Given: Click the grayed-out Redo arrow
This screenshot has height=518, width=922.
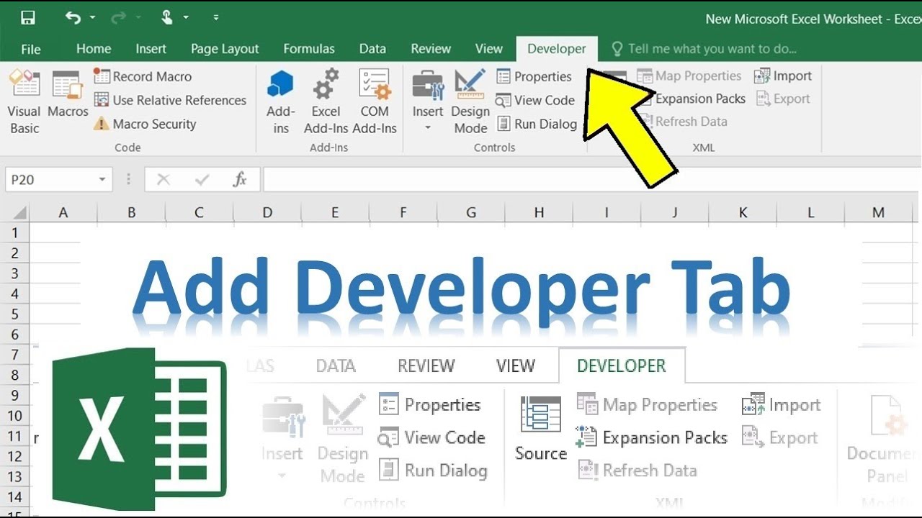Looking at the screenshot, I should (x=119, y=17).
